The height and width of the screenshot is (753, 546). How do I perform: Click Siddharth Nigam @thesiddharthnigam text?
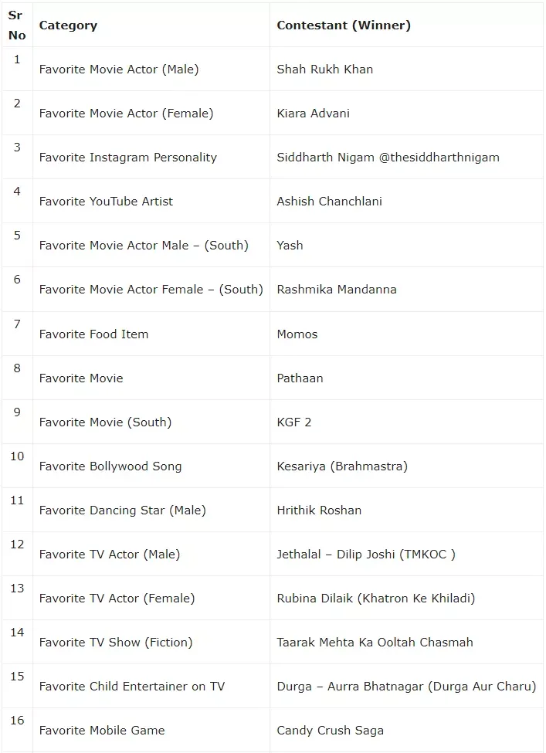coord(388,158)
